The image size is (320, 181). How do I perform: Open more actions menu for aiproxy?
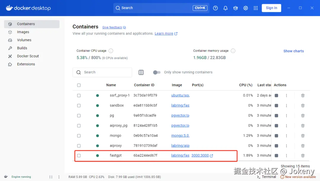coord(286,146)
